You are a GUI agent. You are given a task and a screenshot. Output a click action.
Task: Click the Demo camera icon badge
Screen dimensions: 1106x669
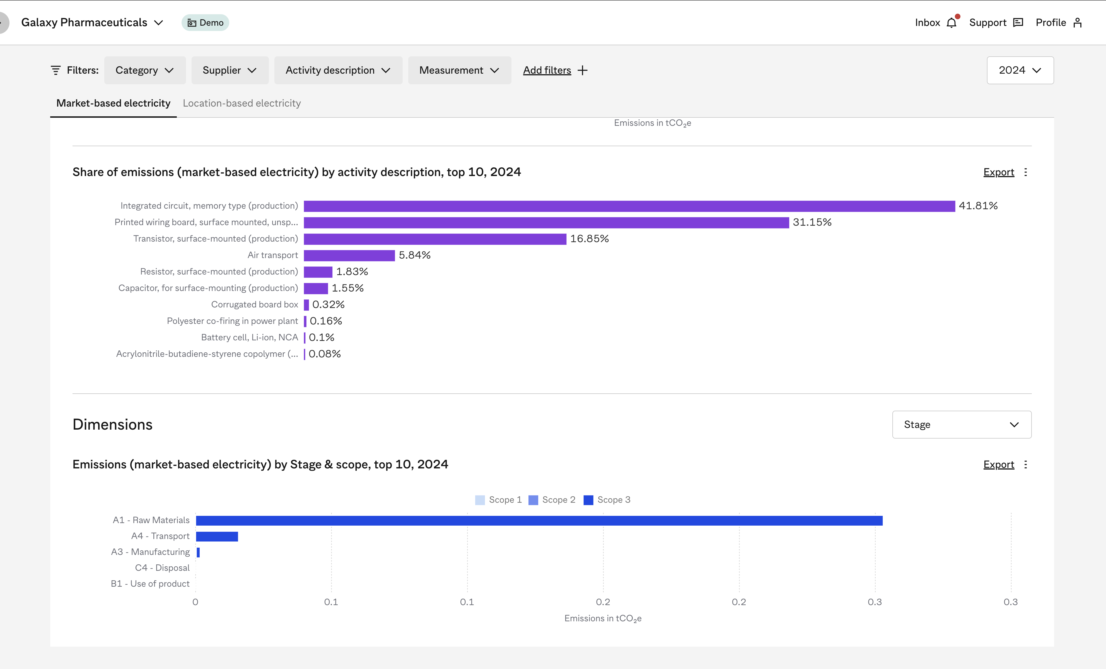click(x=192, y=22)
